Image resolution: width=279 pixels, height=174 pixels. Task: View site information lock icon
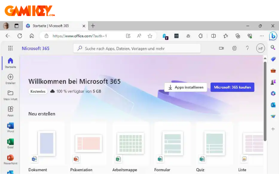pyautogui.click(x=46, y=36)
